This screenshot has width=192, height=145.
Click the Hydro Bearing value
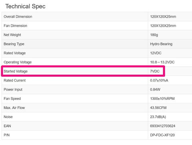[x=161, y=44]
